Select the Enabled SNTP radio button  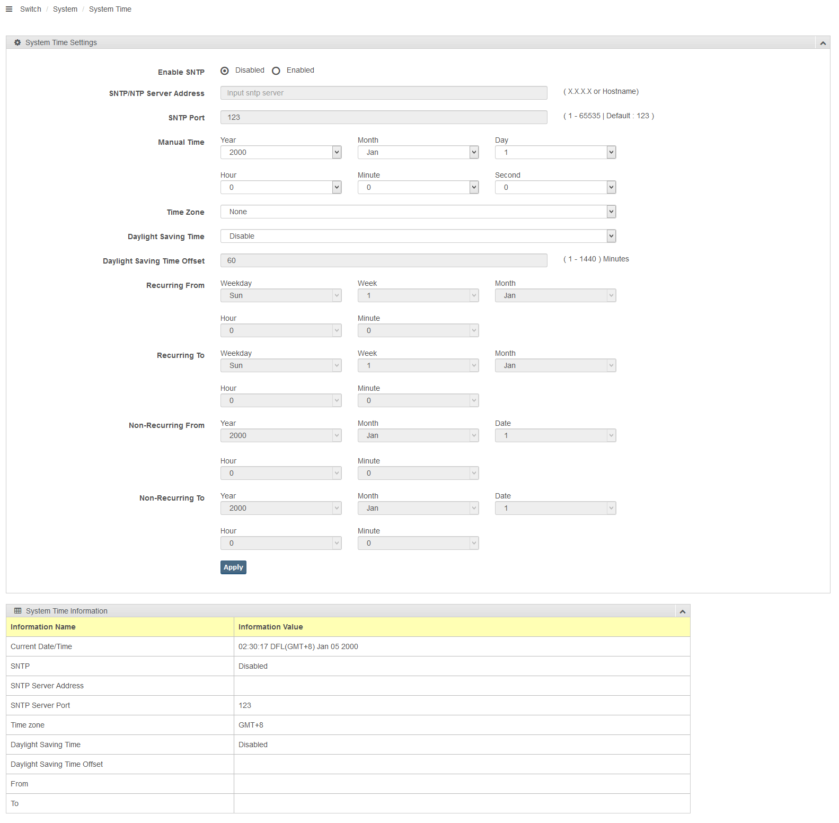[x=276, y=71]
